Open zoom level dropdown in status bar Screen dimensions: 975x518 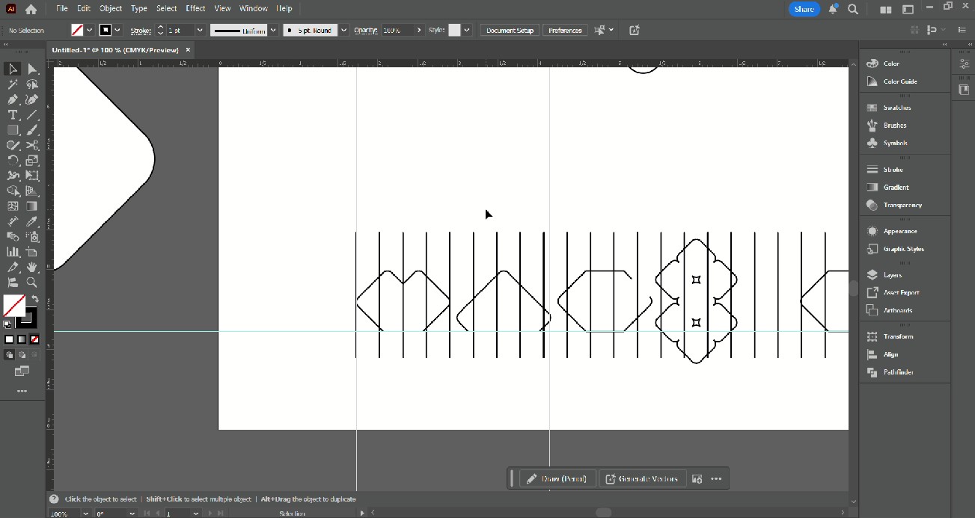tap(85, 514)
